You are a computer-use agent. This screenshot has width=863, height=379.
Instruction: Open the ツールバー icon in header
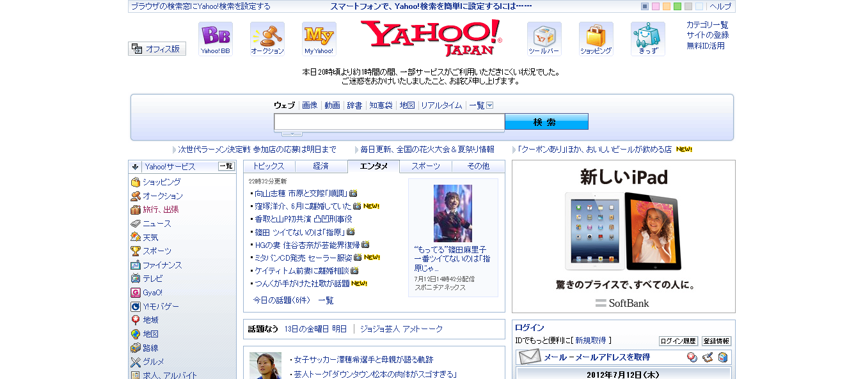544,39
